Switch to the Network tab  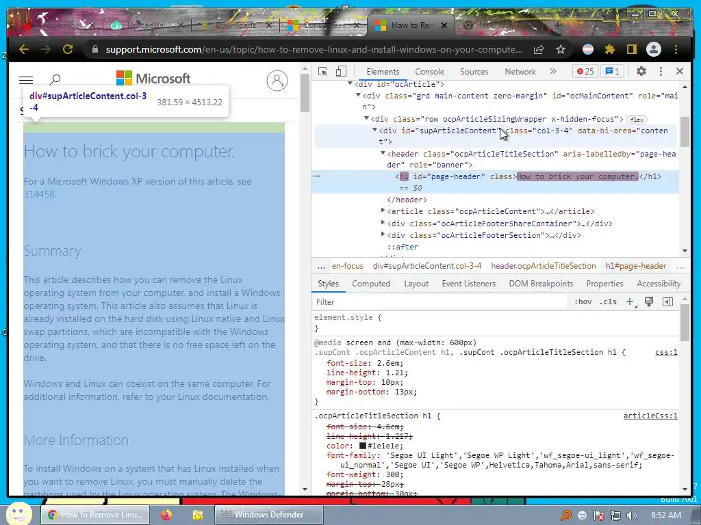point(520,71)
